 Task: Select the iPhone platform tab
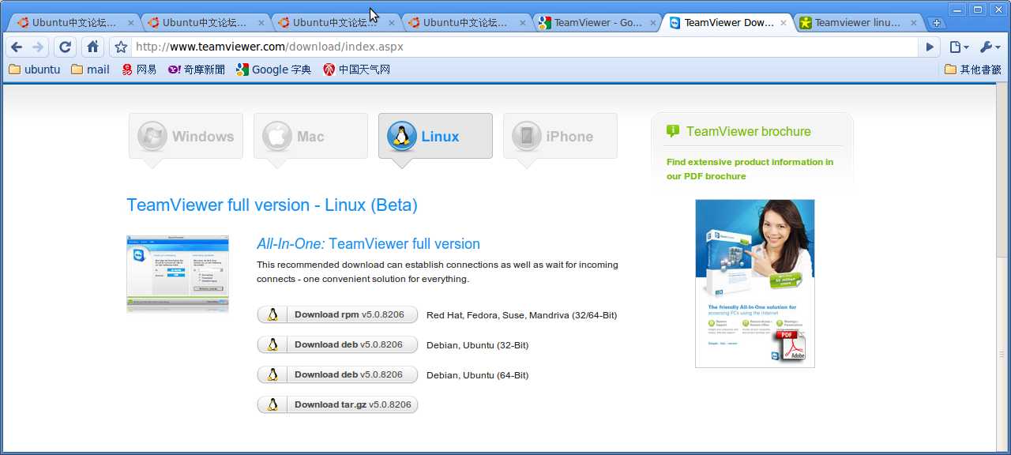560,136
